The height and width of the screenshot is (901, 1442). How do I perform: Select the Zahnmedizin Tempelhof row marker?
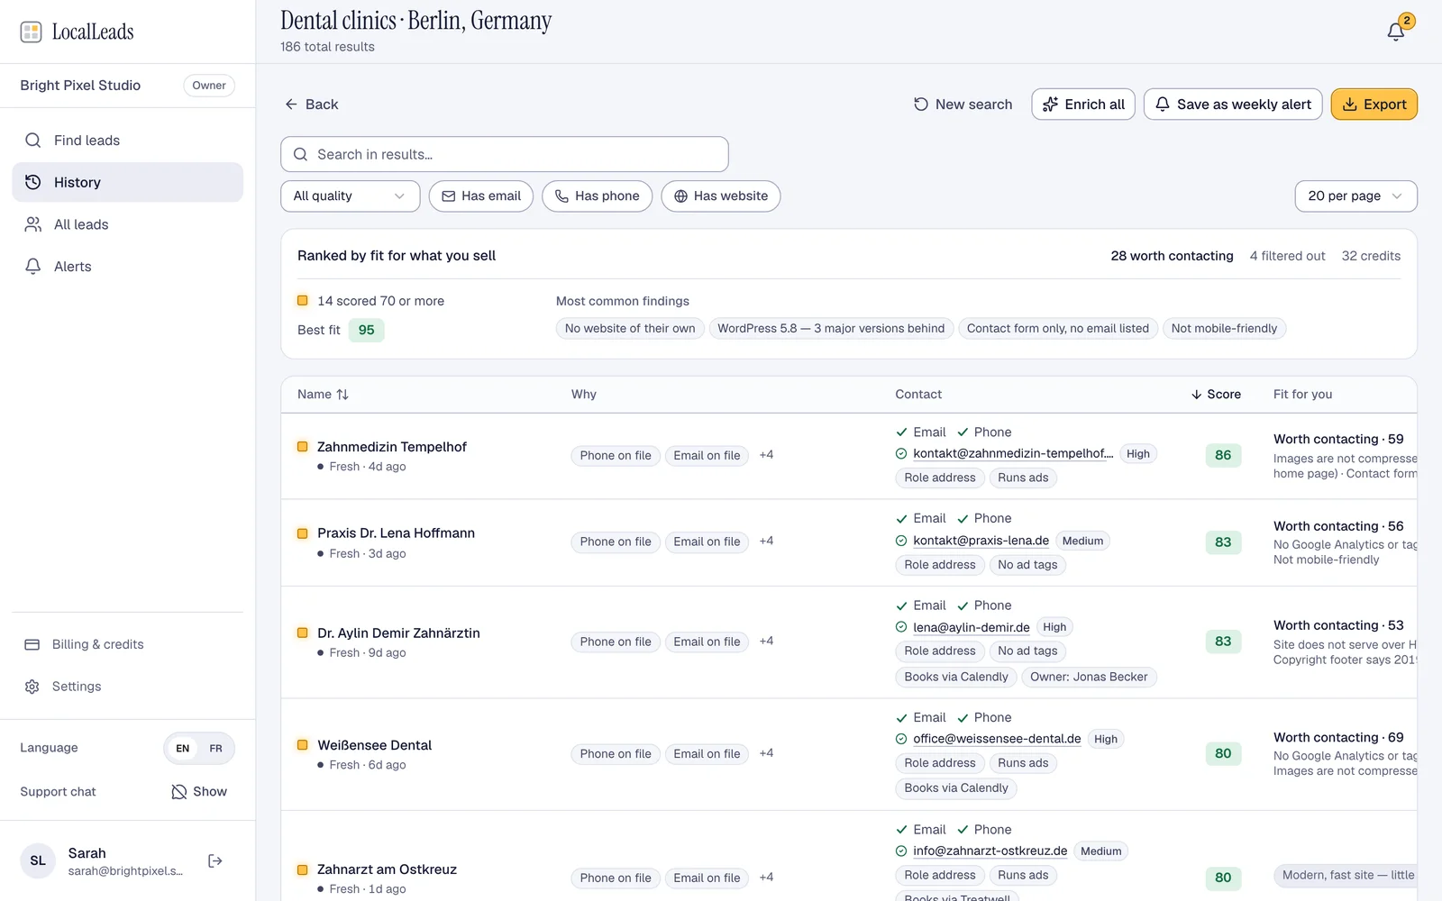pos(303,447)
